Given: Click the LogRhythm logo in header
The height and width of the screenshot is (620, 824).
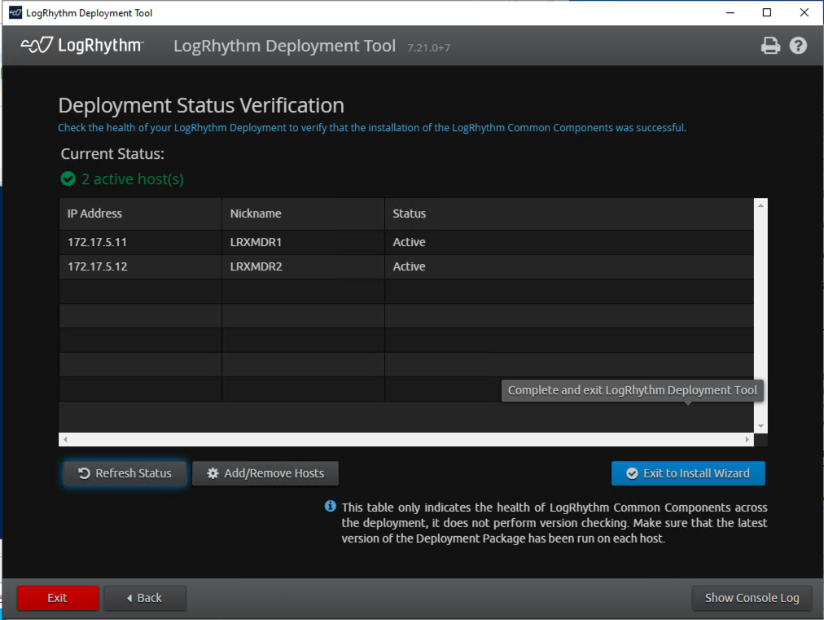Looking at the screenshot, I should click(82, 46).
